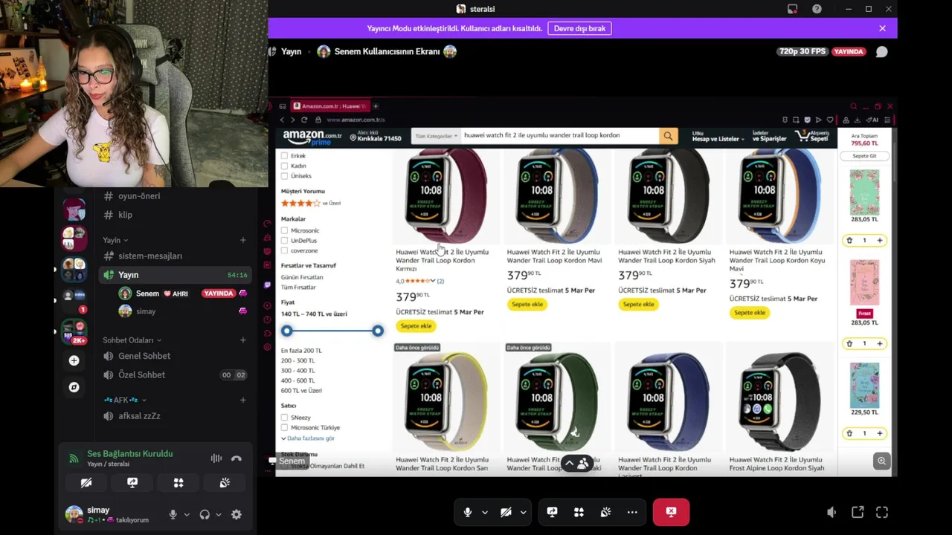Screen dimensions: 952x535
Task: Click the stream zoom magnifier icon
Action: pos(881,461)
